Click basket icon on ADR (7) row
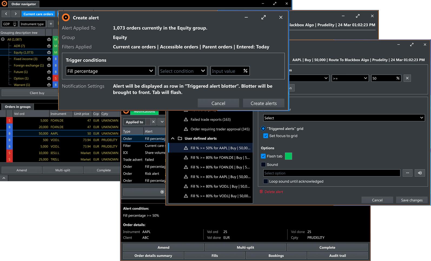431x261 pixels. (x=49, y=46)
